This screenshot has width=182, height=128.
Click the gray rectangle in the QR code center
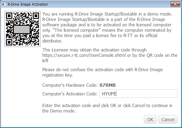click(22, 29)
